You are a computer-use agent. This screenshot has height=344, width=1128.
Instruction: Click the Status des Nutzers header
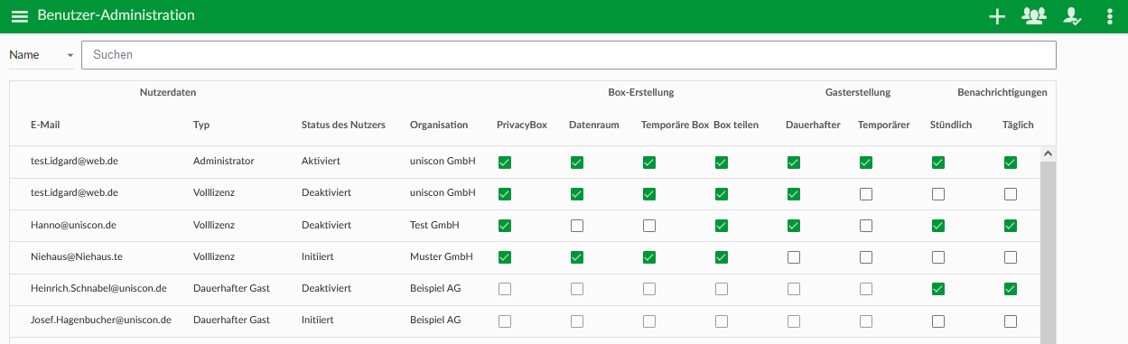pos(343,125)
